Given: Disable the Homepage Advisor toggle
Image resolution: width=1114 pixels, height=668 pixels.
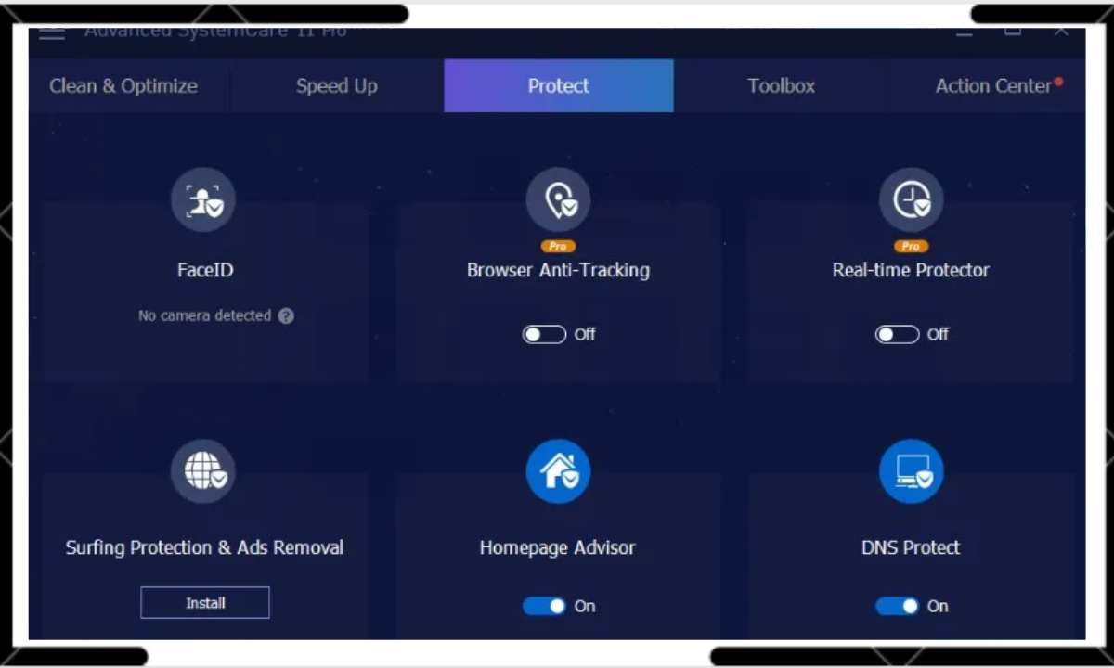Looking at the screenshot, I should pos(544,606).
